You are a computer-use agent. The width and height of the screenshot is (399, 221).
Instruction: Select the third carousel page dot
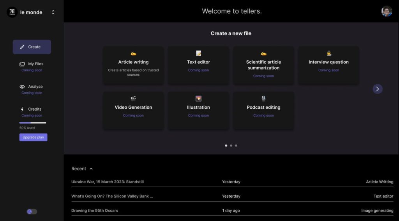coord(236,146)
